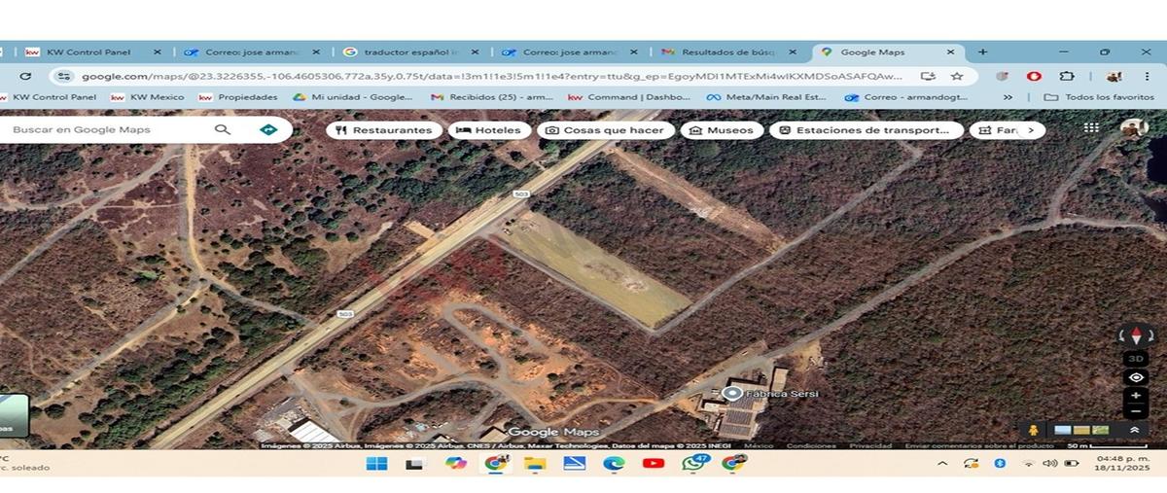Viewport: 1167px width, 493px height.
Task: Open directions with the blue arrow icon
Action: (268, 129)
